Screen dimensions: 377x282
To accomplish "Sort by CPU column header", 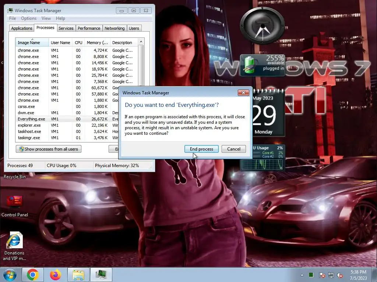I will point(78,43).
